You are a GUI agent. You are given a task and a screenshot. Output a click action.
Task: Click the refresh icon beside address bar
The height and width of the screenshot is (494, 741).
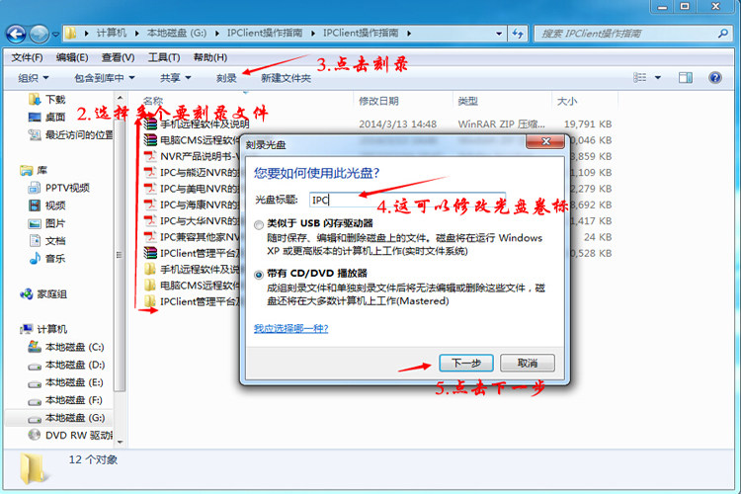point(518,34)
